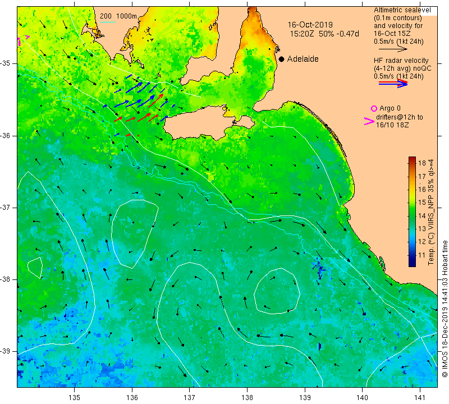449x404 pixels.
Task: Click the black altimetric velocity scale arrow
Action: coord(393,49)
